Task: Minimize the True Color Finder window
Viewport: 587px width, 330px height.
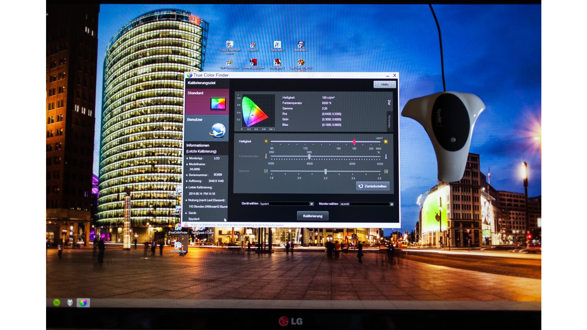Action: (387, 75)
